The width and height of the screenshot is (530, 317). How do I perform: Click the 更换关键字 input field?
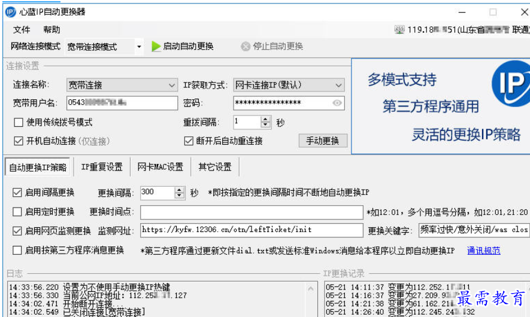(x=474, y=230)
